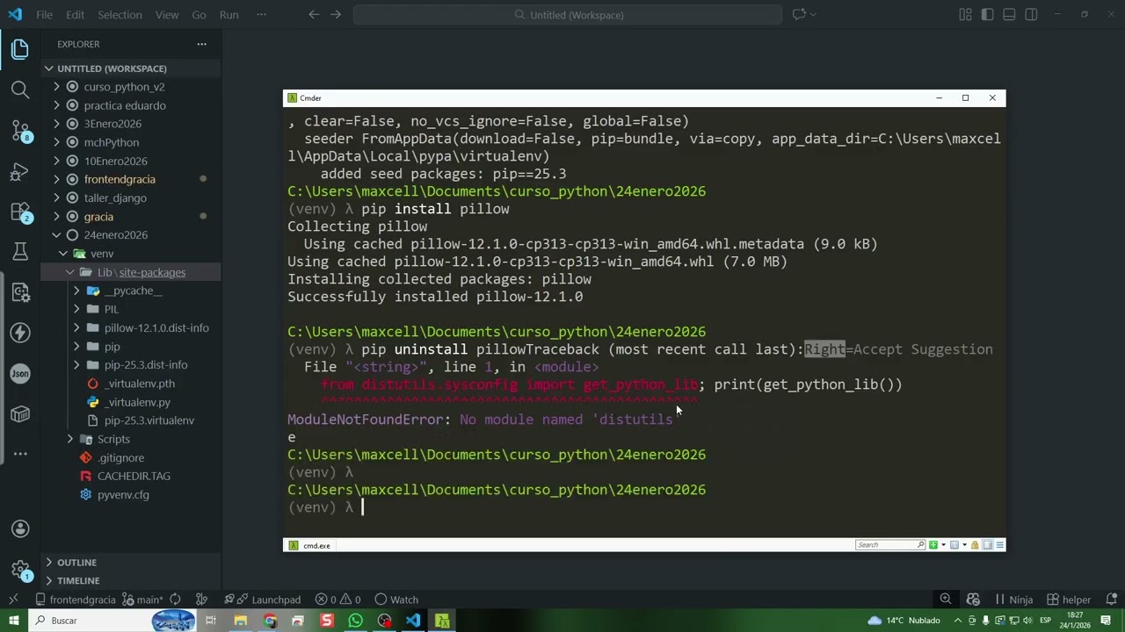Image resolution: width=1125 pixels, height=632 pixels.
Task: Click the helper item in status bar
Action: pyautogui.click(x=1069, y=600)
